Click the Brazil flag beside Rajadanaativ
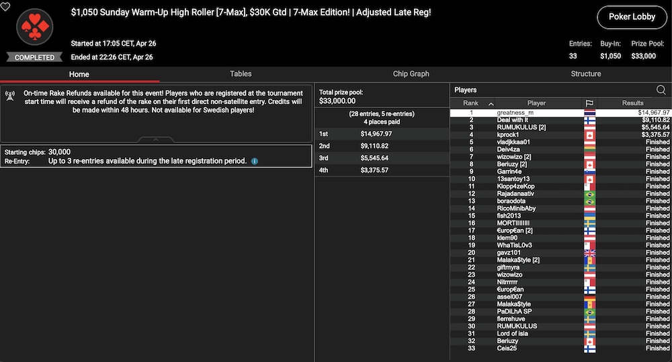Screen dimensions: 672x362 click(589, 193)
